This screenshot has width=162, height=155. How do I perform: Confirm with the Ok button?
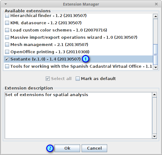click(x=67, y=148)
